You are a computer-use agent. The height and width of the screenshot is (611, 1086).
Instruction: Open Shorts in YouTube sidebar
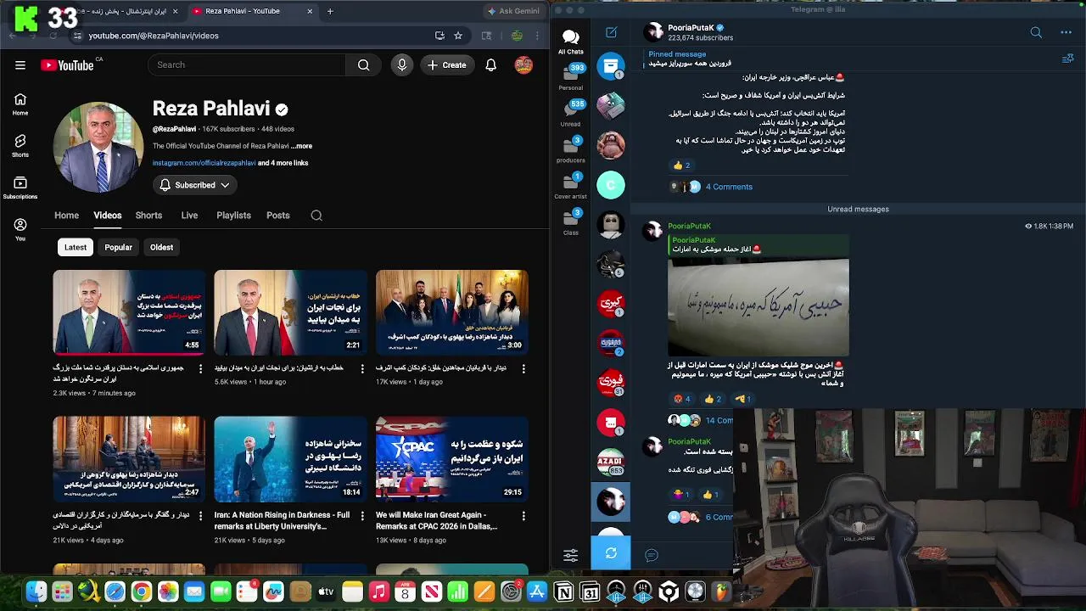(x=20, y=146)
